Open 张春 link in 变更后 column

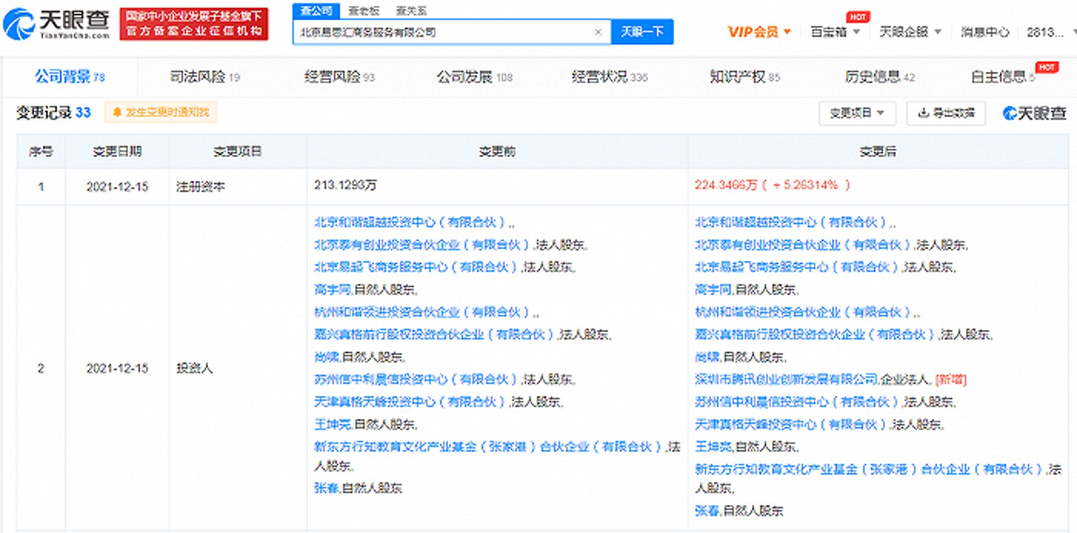click(x=707, y=511)
